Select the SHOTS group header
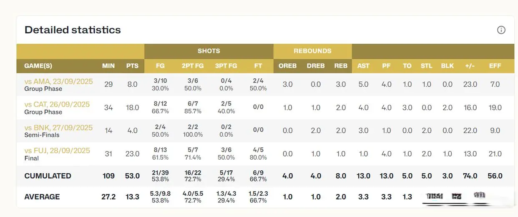 (209, 51)
